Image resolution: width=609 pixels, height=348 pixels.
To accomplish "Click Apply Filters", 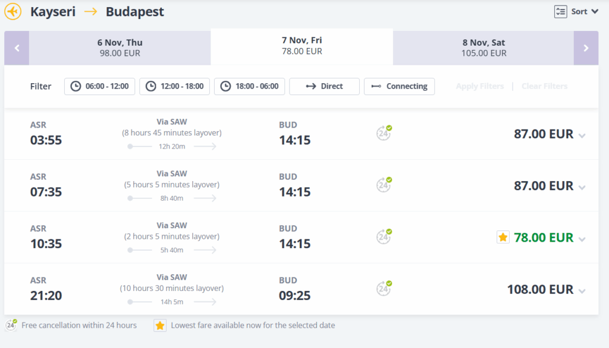I will (479, 86).
